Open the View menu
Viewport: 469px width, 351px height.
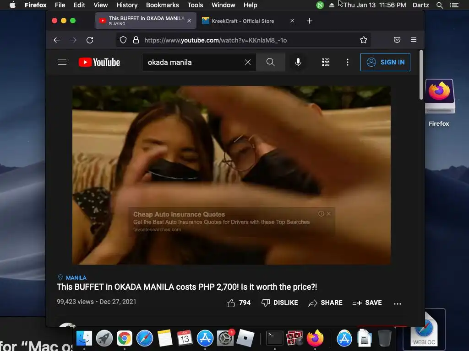click(100, 5)
